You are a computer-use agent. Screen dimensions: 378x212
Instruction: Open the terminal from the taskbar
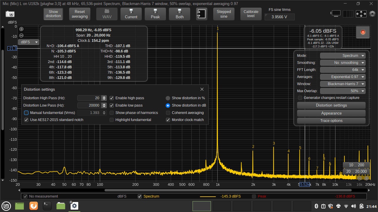tap(47, 206)
